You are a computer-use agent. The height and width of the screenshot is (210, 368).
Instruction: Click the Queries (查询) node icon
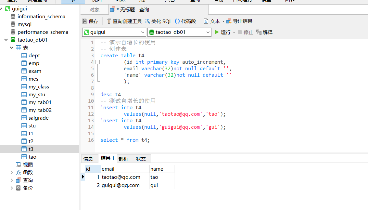18,180
